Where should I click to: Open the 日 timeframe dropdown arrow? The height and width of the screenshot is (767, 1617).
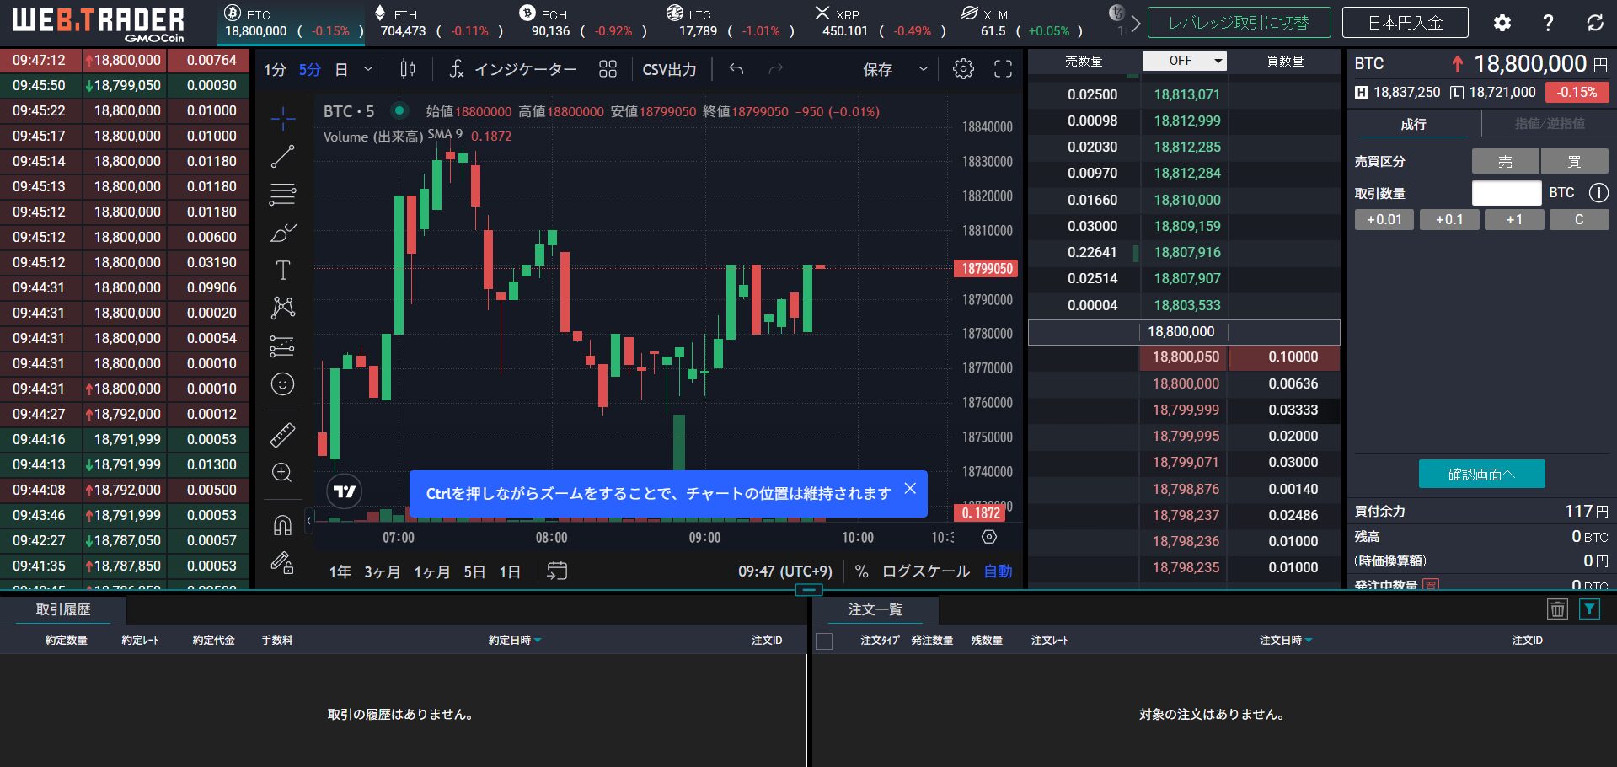click(367, 70)
